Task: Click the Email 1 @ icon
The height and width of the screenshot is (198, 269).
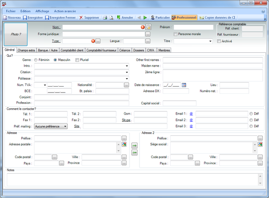Action: 191,114
